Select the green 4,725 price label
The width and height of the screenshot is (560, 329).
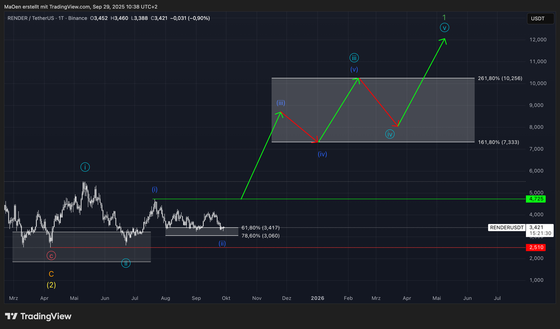536,199
